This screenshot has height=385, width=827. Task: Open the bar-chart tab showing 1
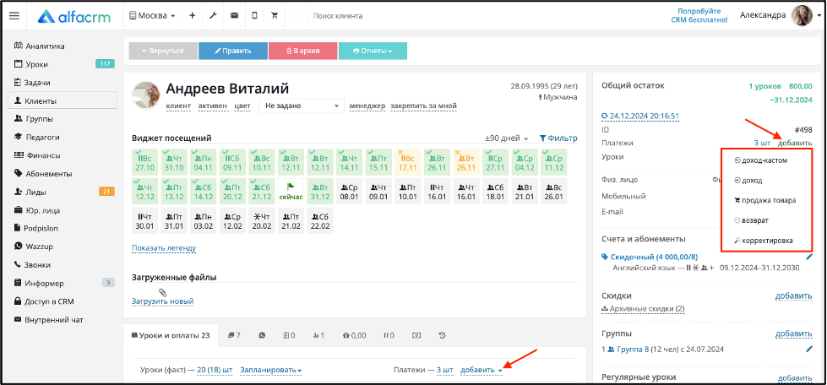tap(318, 335)
